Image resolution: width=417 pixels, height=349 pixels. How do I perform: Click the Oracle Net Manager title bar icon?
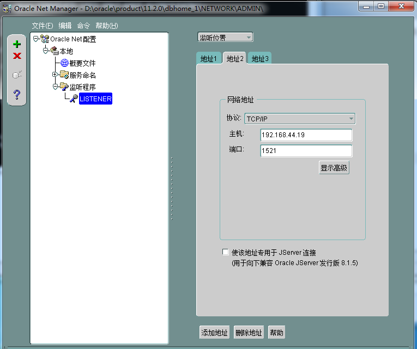coord(7,9)
